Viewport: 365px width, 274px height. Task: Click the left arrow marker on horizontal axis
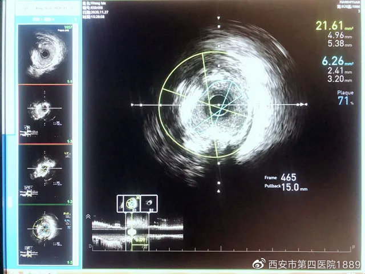click(133, 105)
